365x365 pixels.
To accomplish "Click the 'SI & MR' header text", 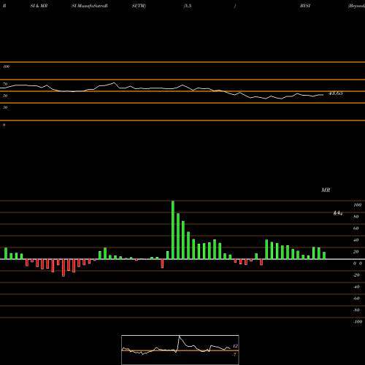I will [39, 6].
